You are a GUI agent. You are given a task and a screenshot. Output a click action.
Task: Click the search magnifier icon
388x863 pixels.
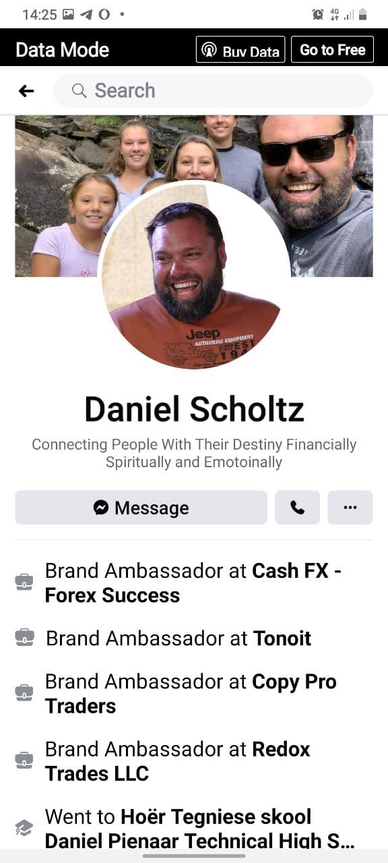[x=79, y=90]
